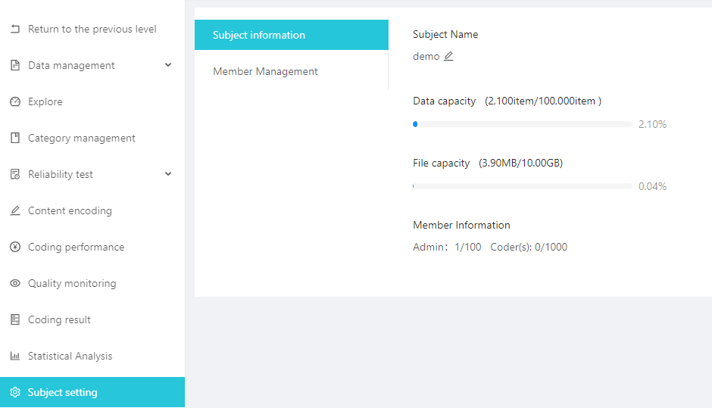The image size is (712, 408).
Task: Click the File capacity progress bar
Action: (x=523, y=186)
